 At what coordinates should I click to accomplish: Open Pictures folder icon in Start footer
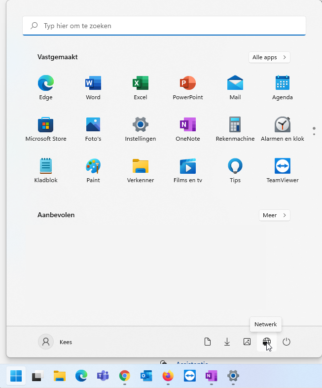tap(247, 342)
